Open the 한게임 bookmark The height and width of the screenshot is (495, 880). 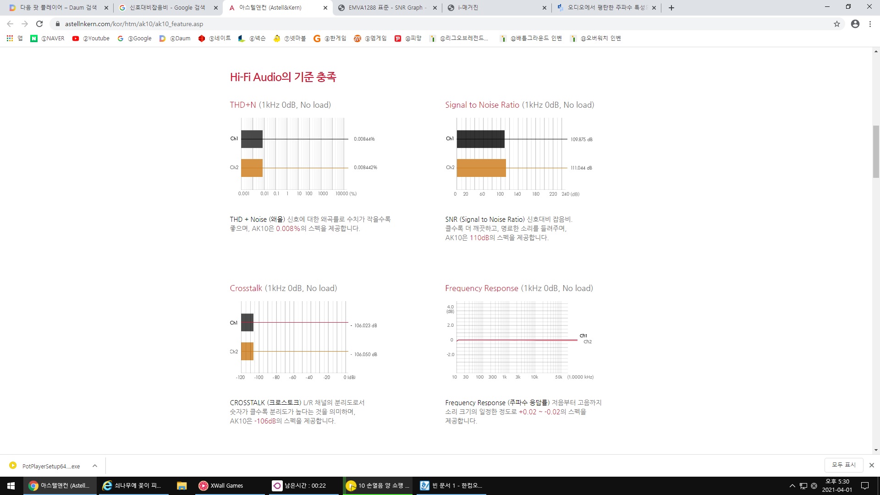pos(330,38)
